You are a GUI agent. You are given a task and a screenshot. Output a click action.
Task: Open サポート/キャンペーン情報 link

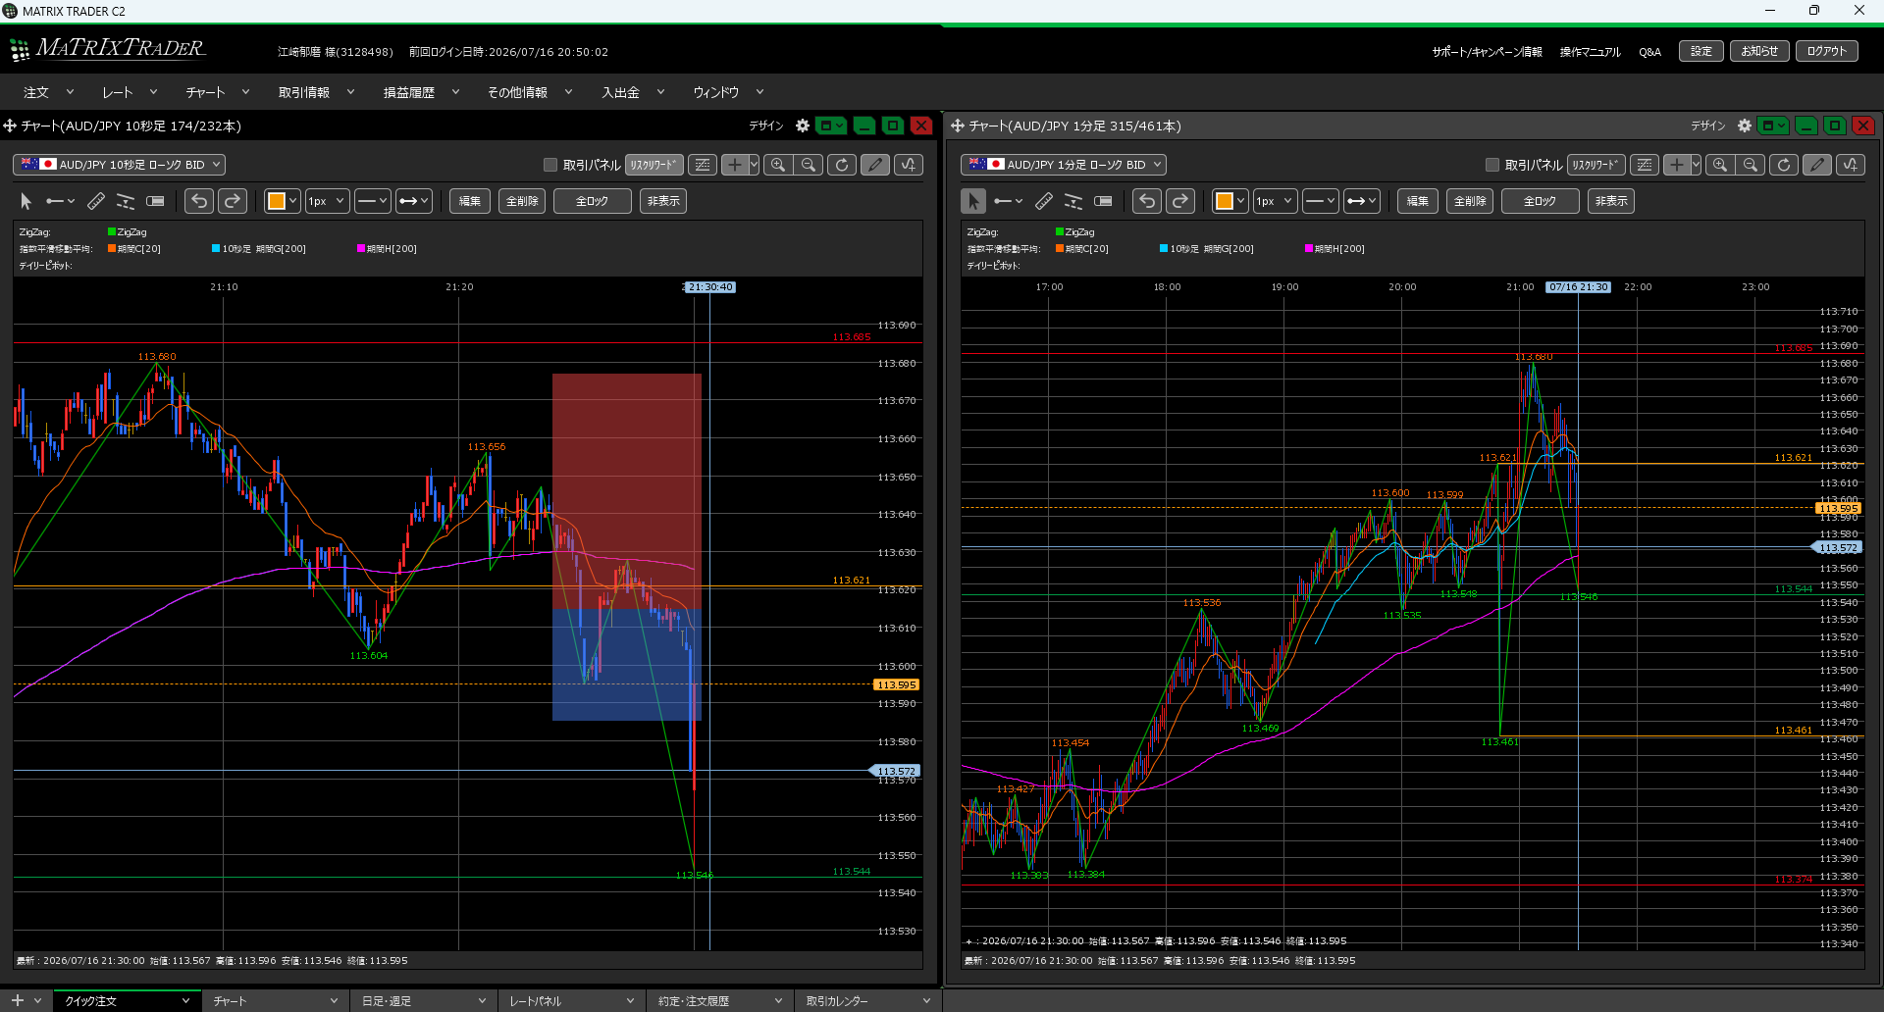(x=1487, y=52)
